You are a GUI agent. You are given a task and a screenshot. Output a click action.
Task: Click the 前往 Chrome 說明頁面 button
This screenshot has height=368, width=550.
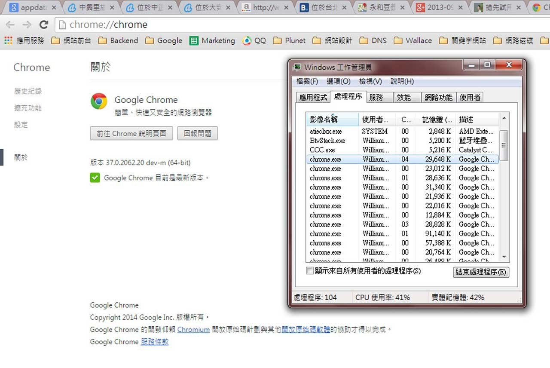click(x=131, y=133)
